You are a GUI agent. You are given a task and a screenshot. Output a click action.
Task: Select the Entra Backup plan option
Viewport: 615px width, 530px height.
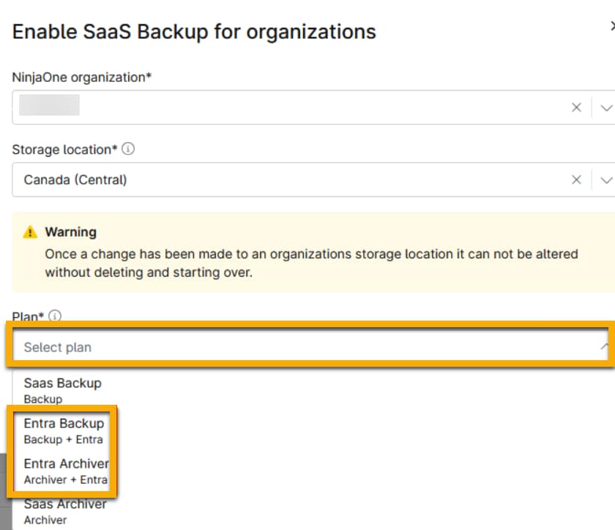click(64, 430)
